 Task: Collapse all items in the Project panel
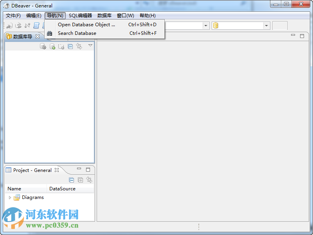(72, 180)
